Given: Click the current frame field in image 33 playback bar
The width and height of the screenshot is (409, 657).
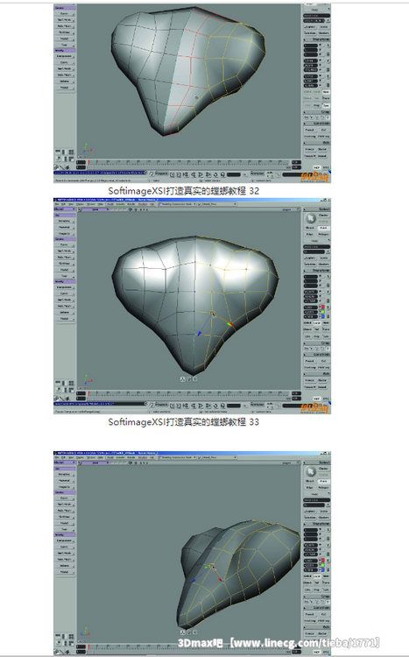Looking at the screenshot, I should coord(234,406).
